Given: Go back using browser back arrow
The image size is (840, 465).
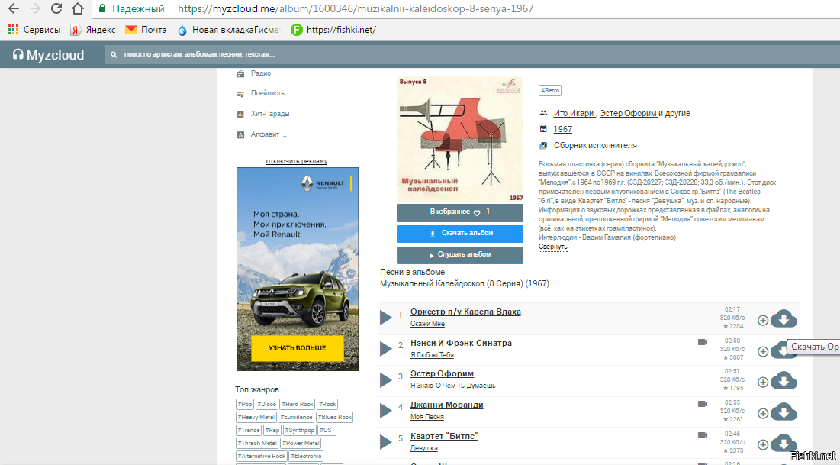Looking at the screenshot, I should pyautogui.click(x=14, y=9).
